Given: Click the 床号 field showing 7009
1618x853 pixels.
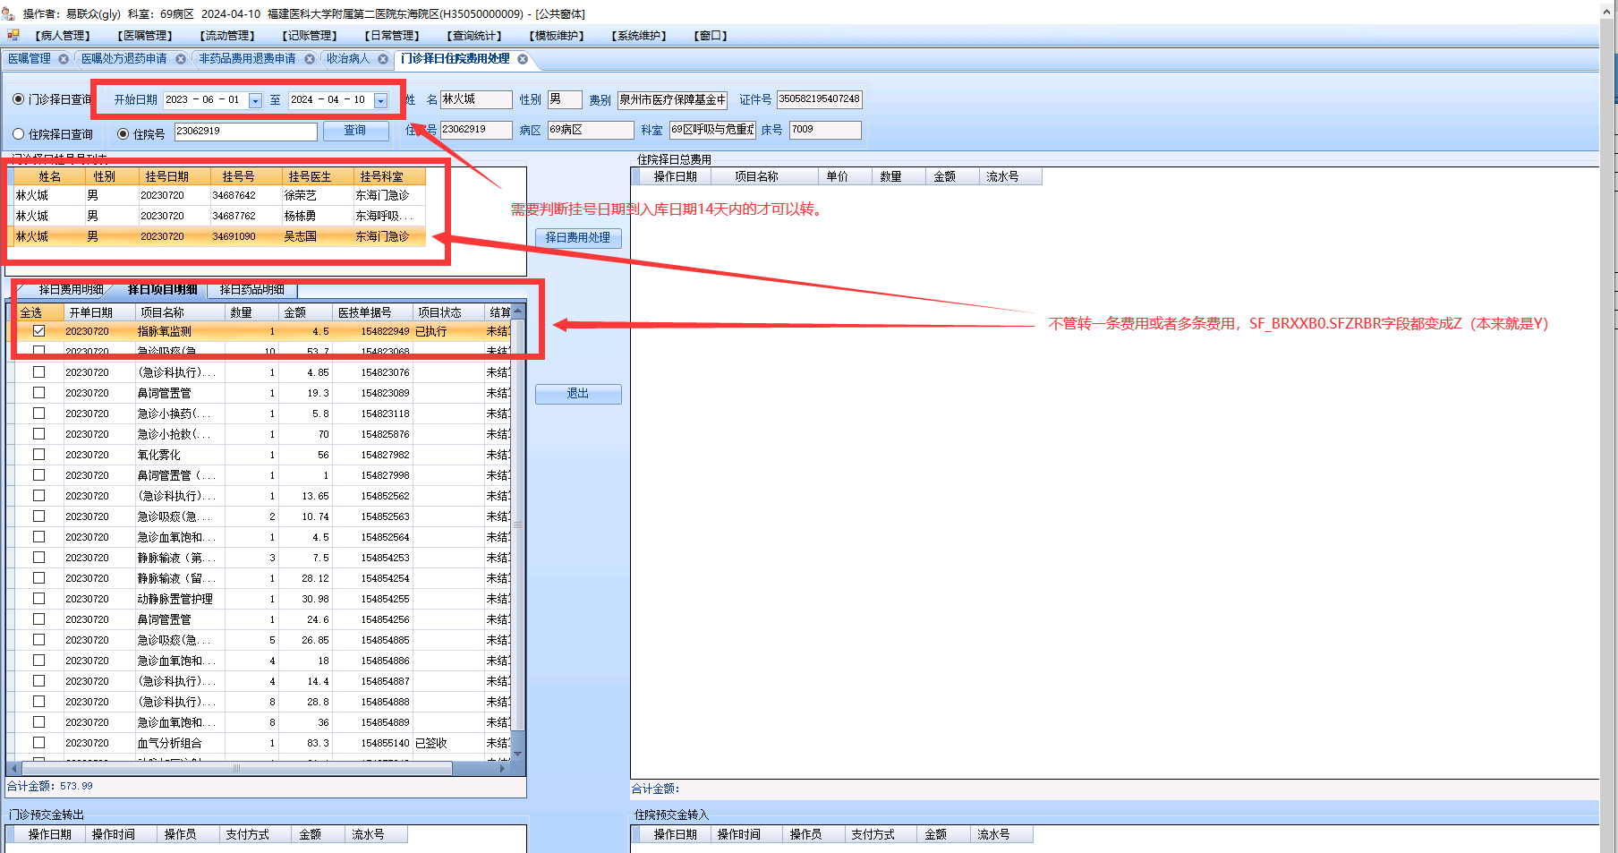Looking at the screenshot, I should tap(825, 130).
